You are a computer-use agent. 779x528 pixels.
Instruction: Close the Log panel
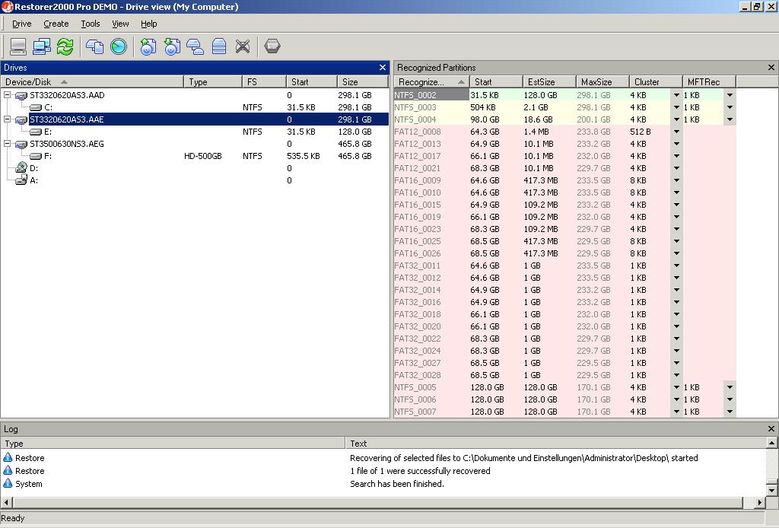point(771,428)
